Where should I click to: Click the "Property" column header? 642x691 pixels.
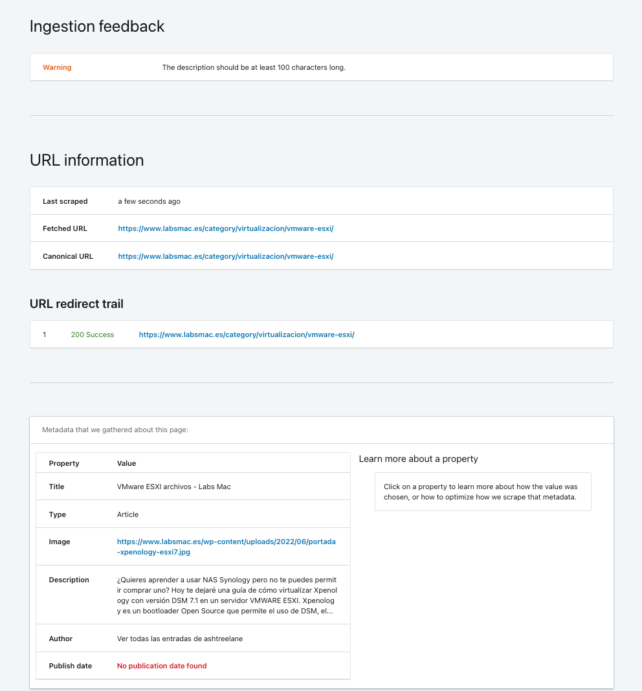[64, 463]
